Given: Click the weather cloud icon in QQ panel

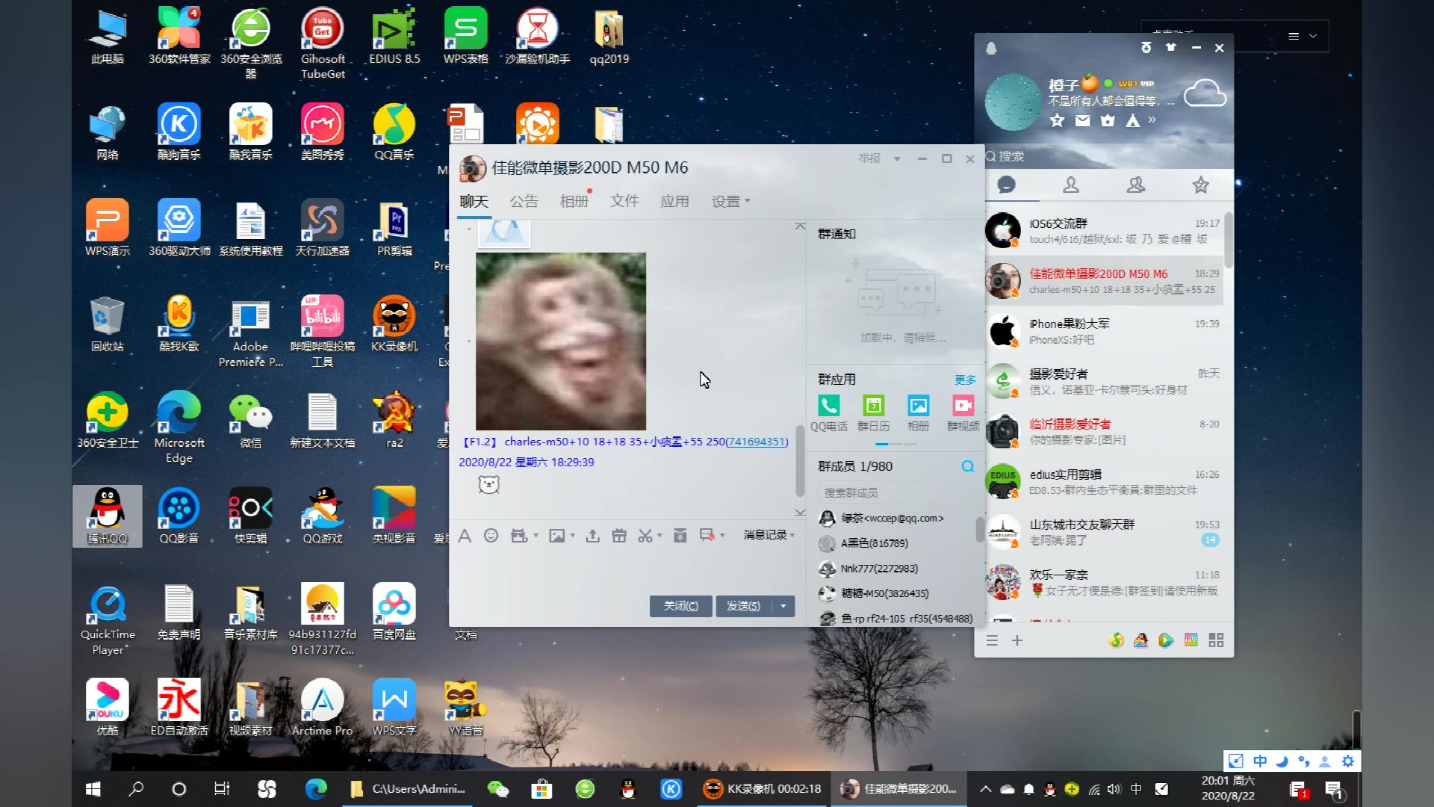Looking at the screenshot, I should [1205, 93].
